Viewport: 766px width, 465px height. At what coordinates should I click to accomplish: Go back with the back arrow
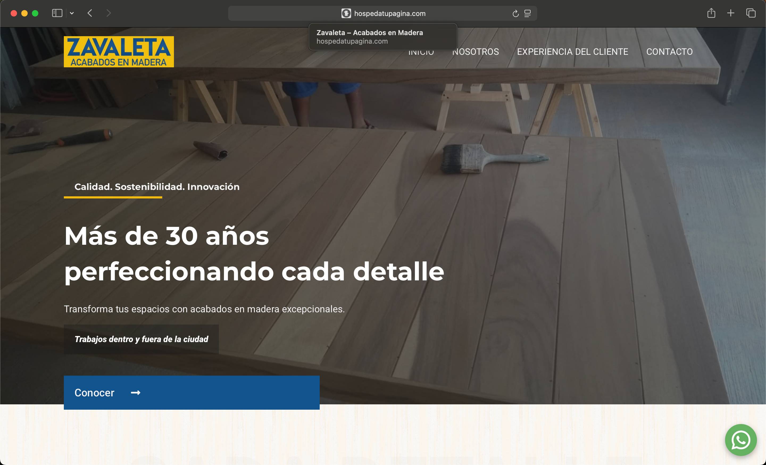click(90, 13)
